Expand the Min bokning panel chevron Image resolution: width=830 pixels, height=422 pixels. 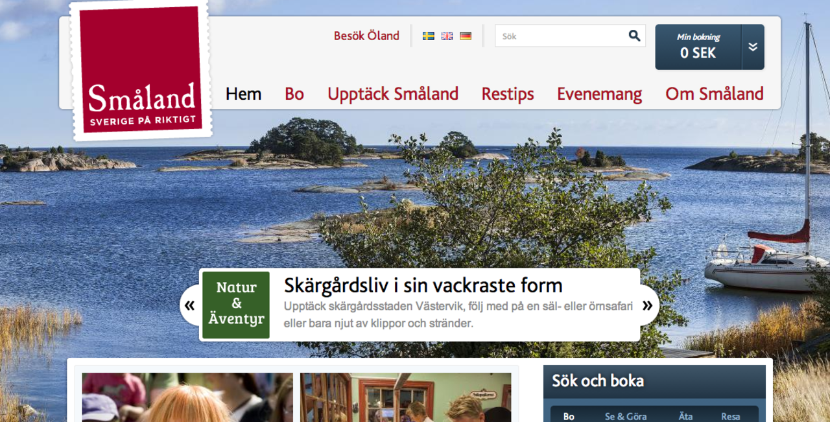(x=752, y=47)
